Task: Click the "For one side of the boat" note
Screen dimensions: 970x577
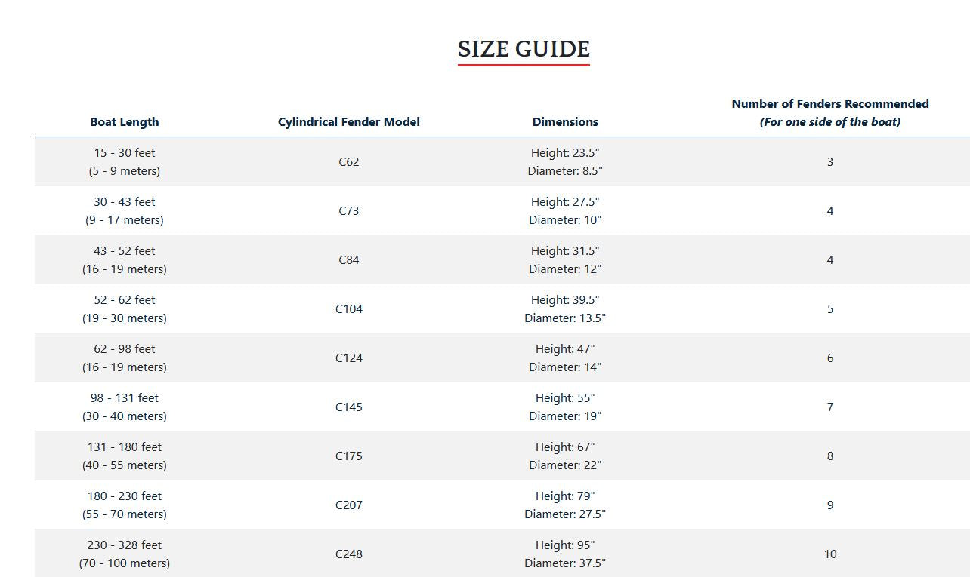Action: 830,121
